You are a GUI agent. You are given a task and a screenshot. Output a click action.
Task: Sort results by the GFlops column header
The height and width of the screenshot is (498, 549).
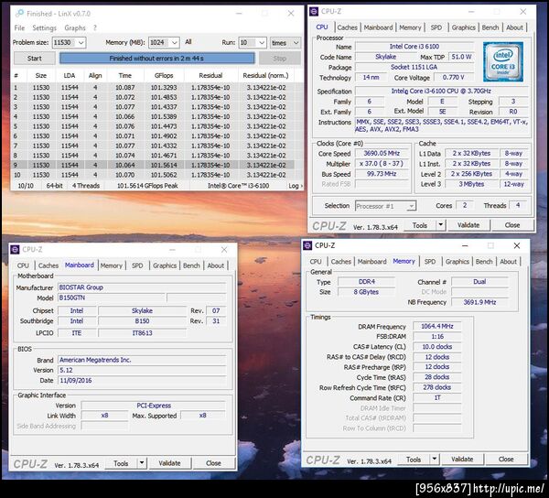[x=164, y=76]
